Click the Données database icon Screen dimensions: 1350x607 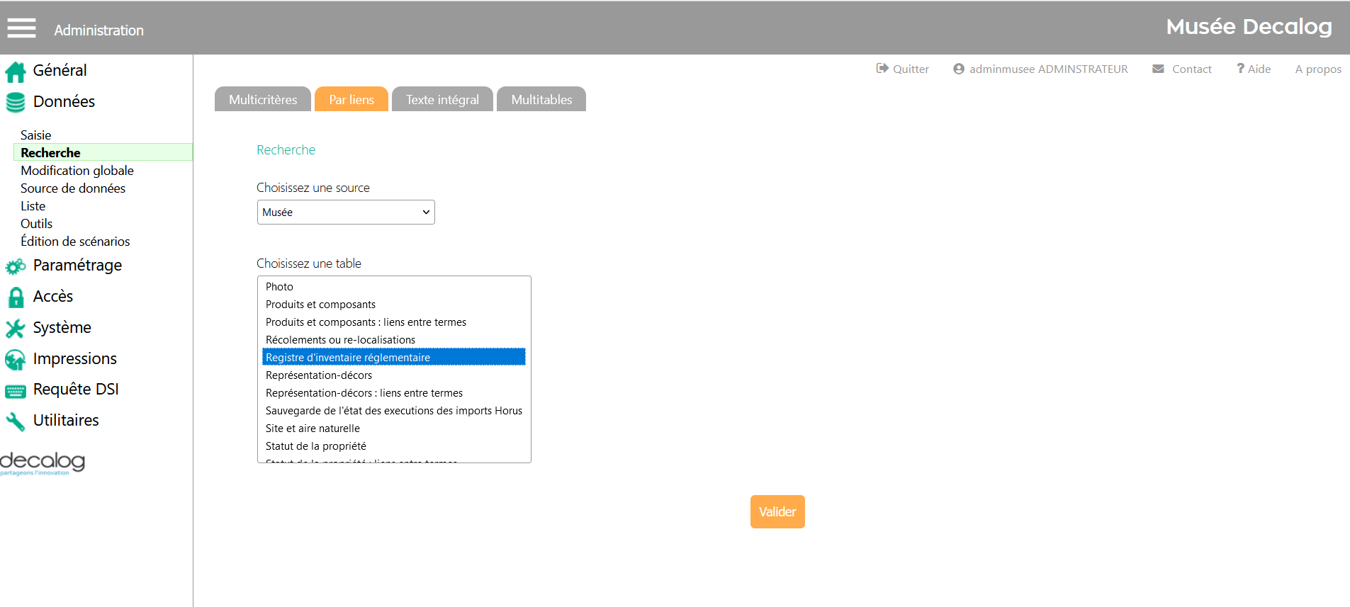point(15,103)
